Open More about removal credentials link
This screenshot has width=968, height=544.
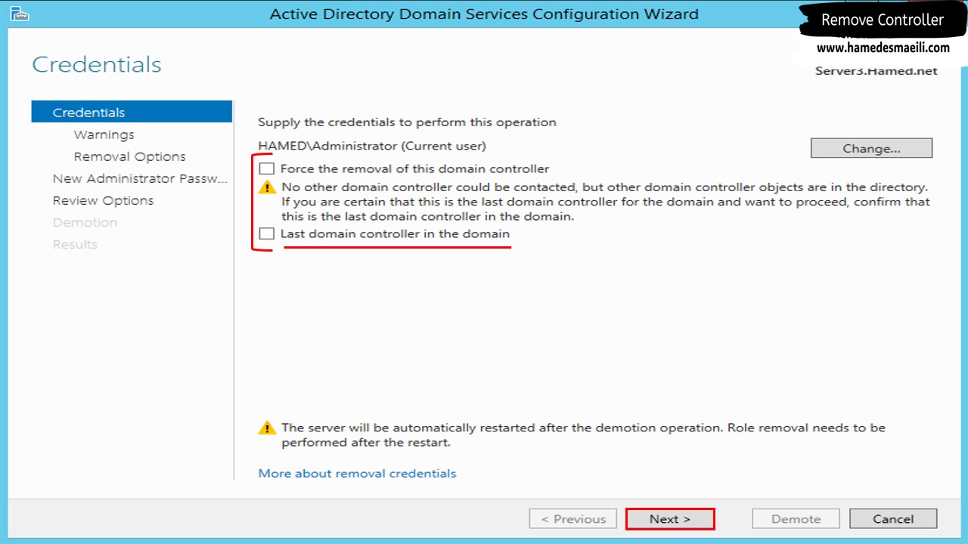pyautogui.click(x=357, y=473)
